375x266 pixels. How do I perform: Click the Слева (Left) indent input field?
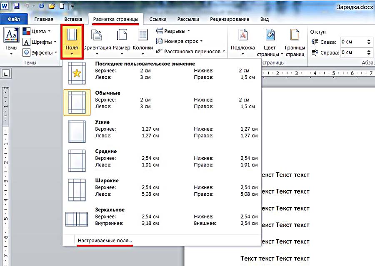(352, 42)
